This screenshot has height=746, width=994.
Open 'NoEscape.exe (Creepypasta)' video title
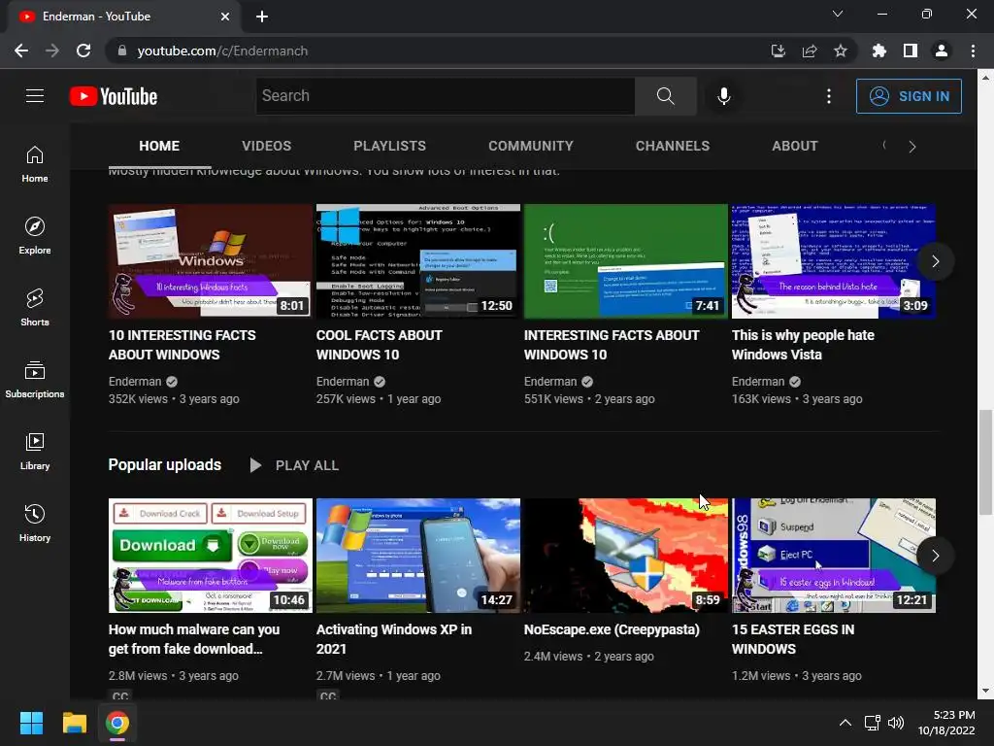click(x=612, y=629)
